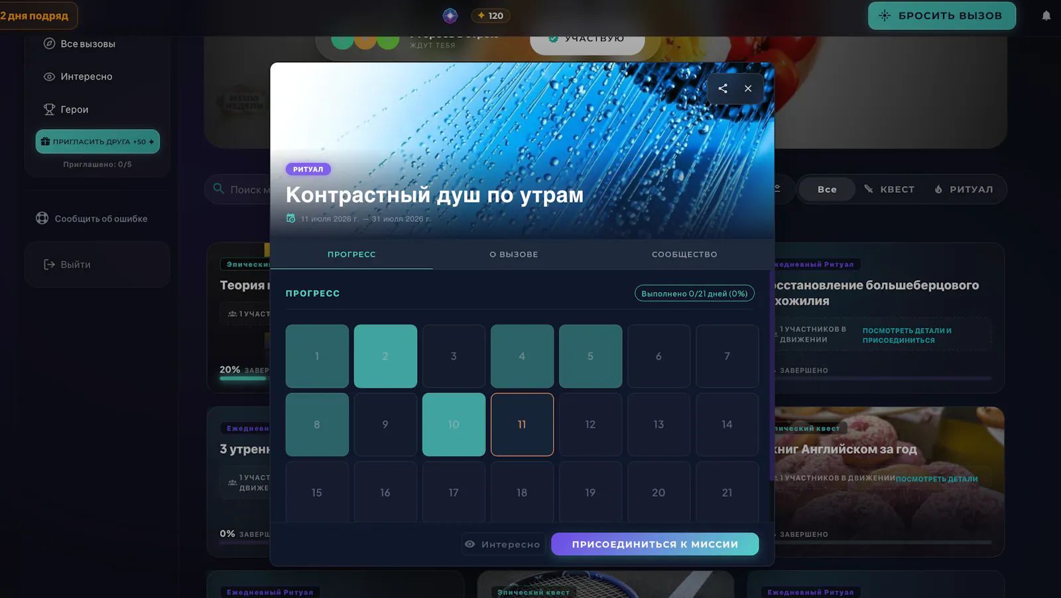Click Приглашено: 0/5 counter text

pos(97,164)
